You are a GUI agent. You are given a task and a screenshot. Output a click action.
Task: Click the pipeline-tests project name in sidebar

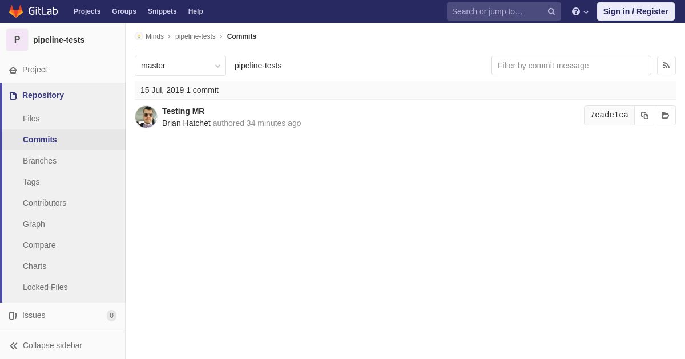(x=59, y=40)
